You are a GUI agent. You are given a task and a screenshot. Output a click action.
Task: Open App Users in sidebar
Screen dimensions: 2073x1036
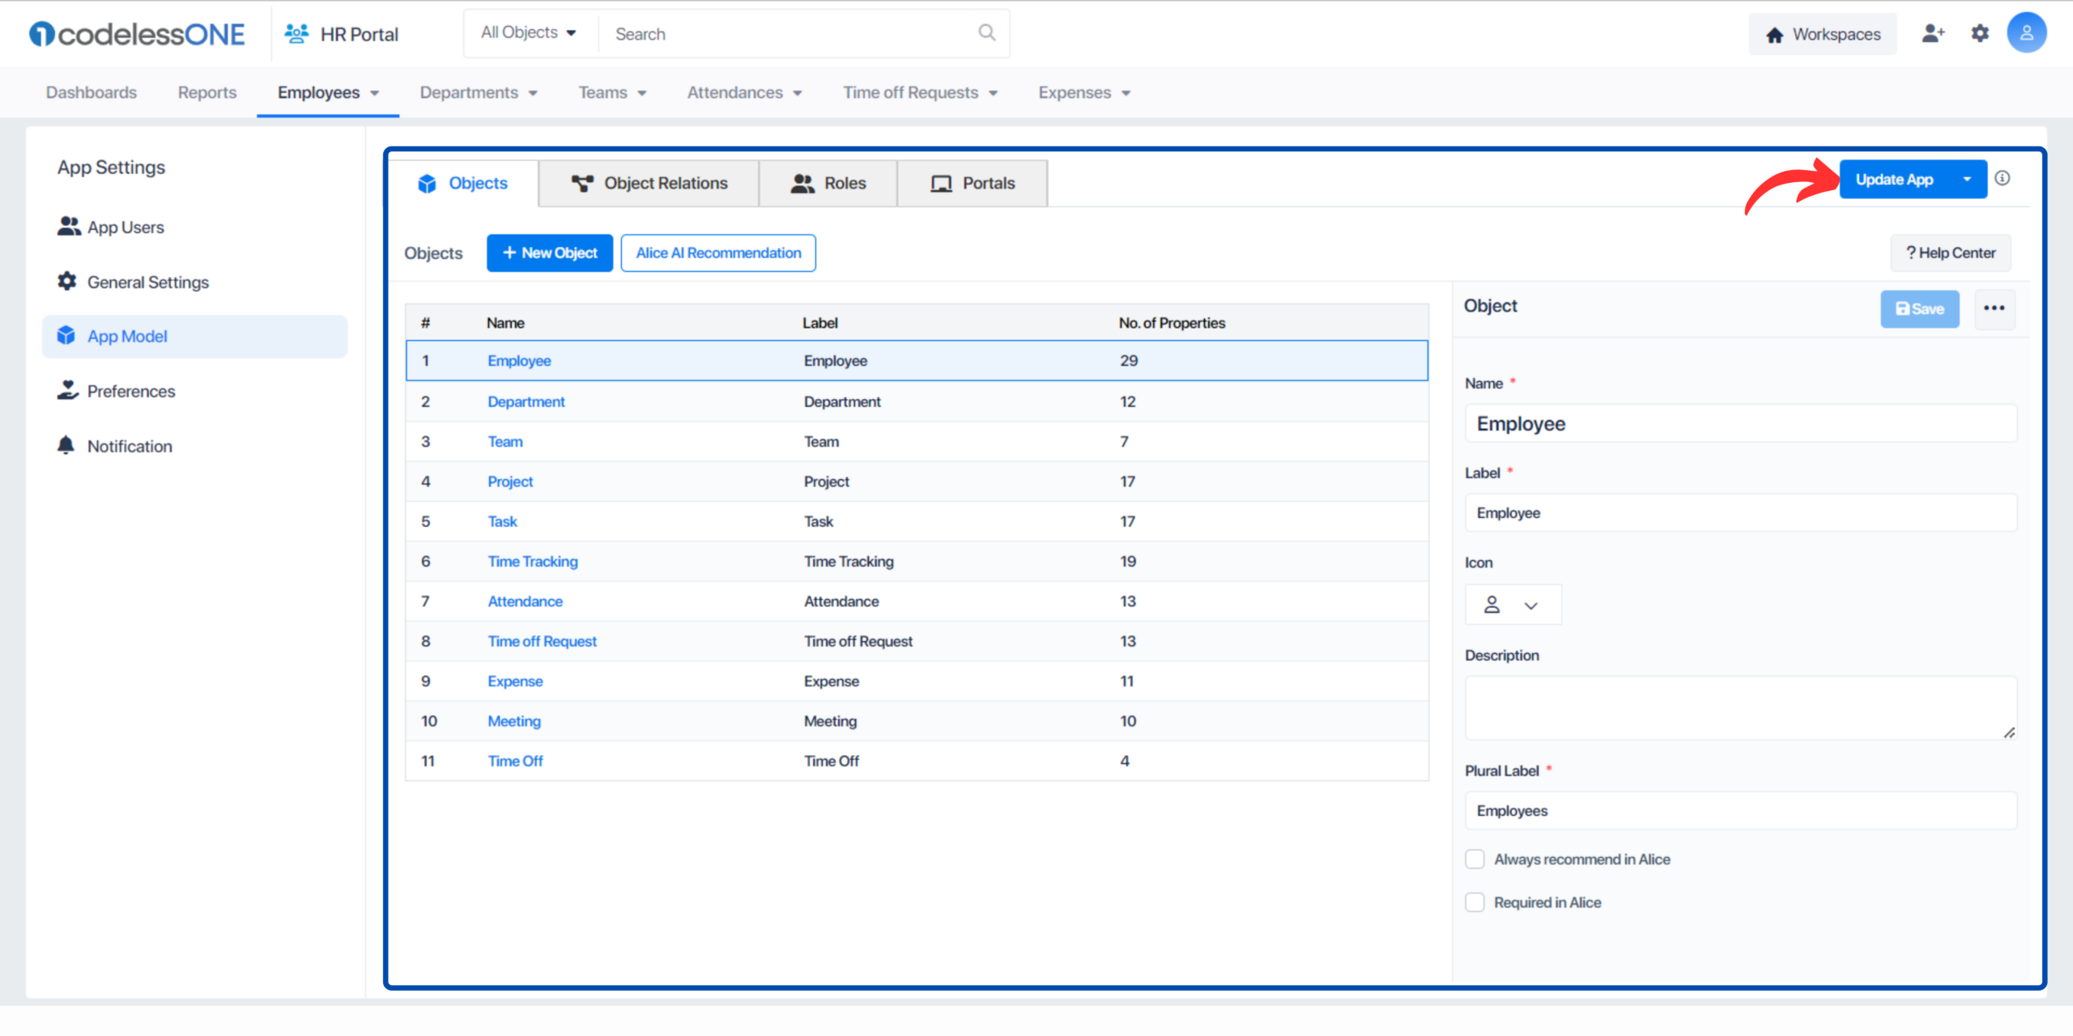pos(194,227)
